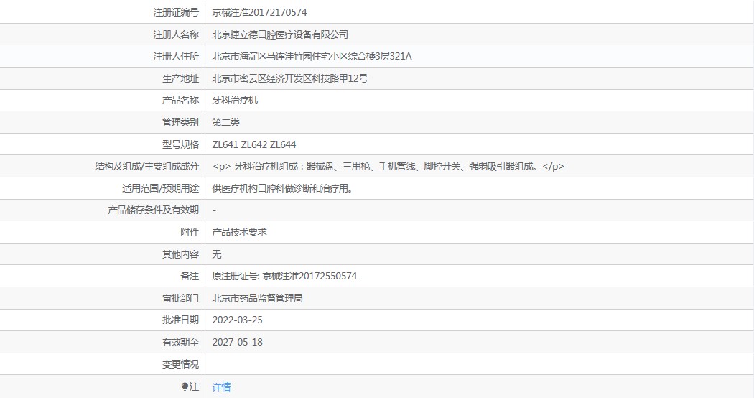Click the 无 value for 其他内容
The width and height of the screenshot is (754, 398).
[x=217, y=254]
